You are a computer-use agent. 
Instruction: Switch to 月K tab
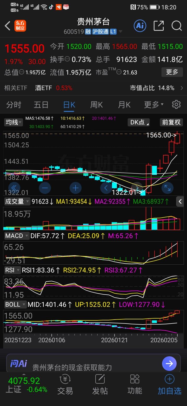click(124, 105)
